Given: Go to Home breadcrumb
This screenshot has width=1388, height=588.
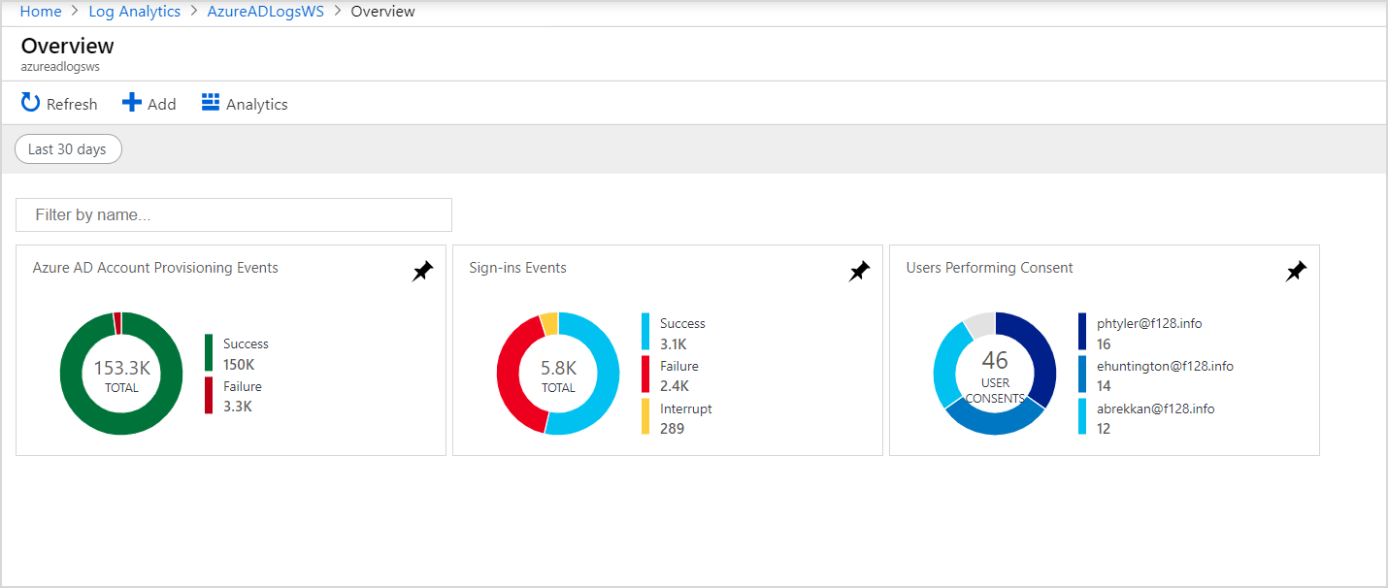Looking at the screenshot, I should [x=41, y=12].
